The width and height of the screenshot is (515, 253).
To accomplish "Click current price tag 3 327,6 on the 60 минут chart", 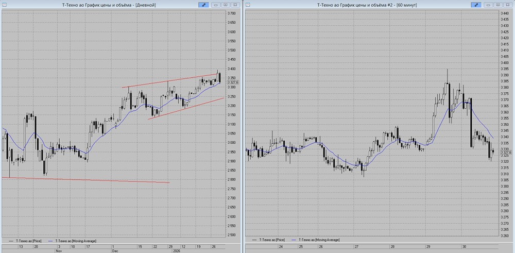I will 507,153.
